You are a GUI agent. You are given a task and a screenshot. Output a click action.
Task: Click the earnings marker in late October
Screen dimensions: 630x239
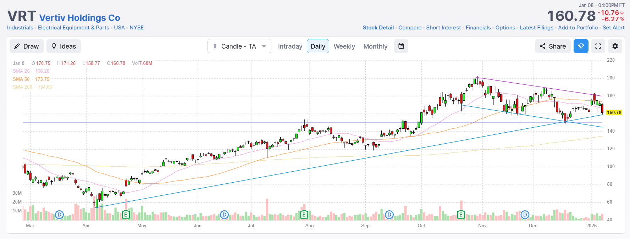(x=461, y=215)
